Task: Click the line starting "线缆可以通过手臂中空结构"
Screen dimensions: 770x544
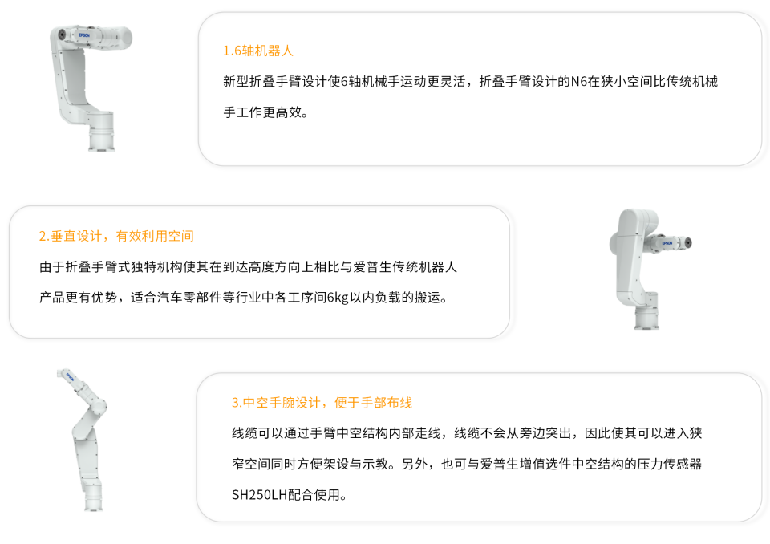Action: [x=467, y=433]
